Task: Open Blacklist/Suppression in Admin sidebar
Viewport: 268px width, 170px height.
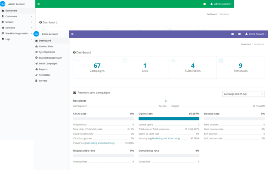Action: tap(17, 33)
